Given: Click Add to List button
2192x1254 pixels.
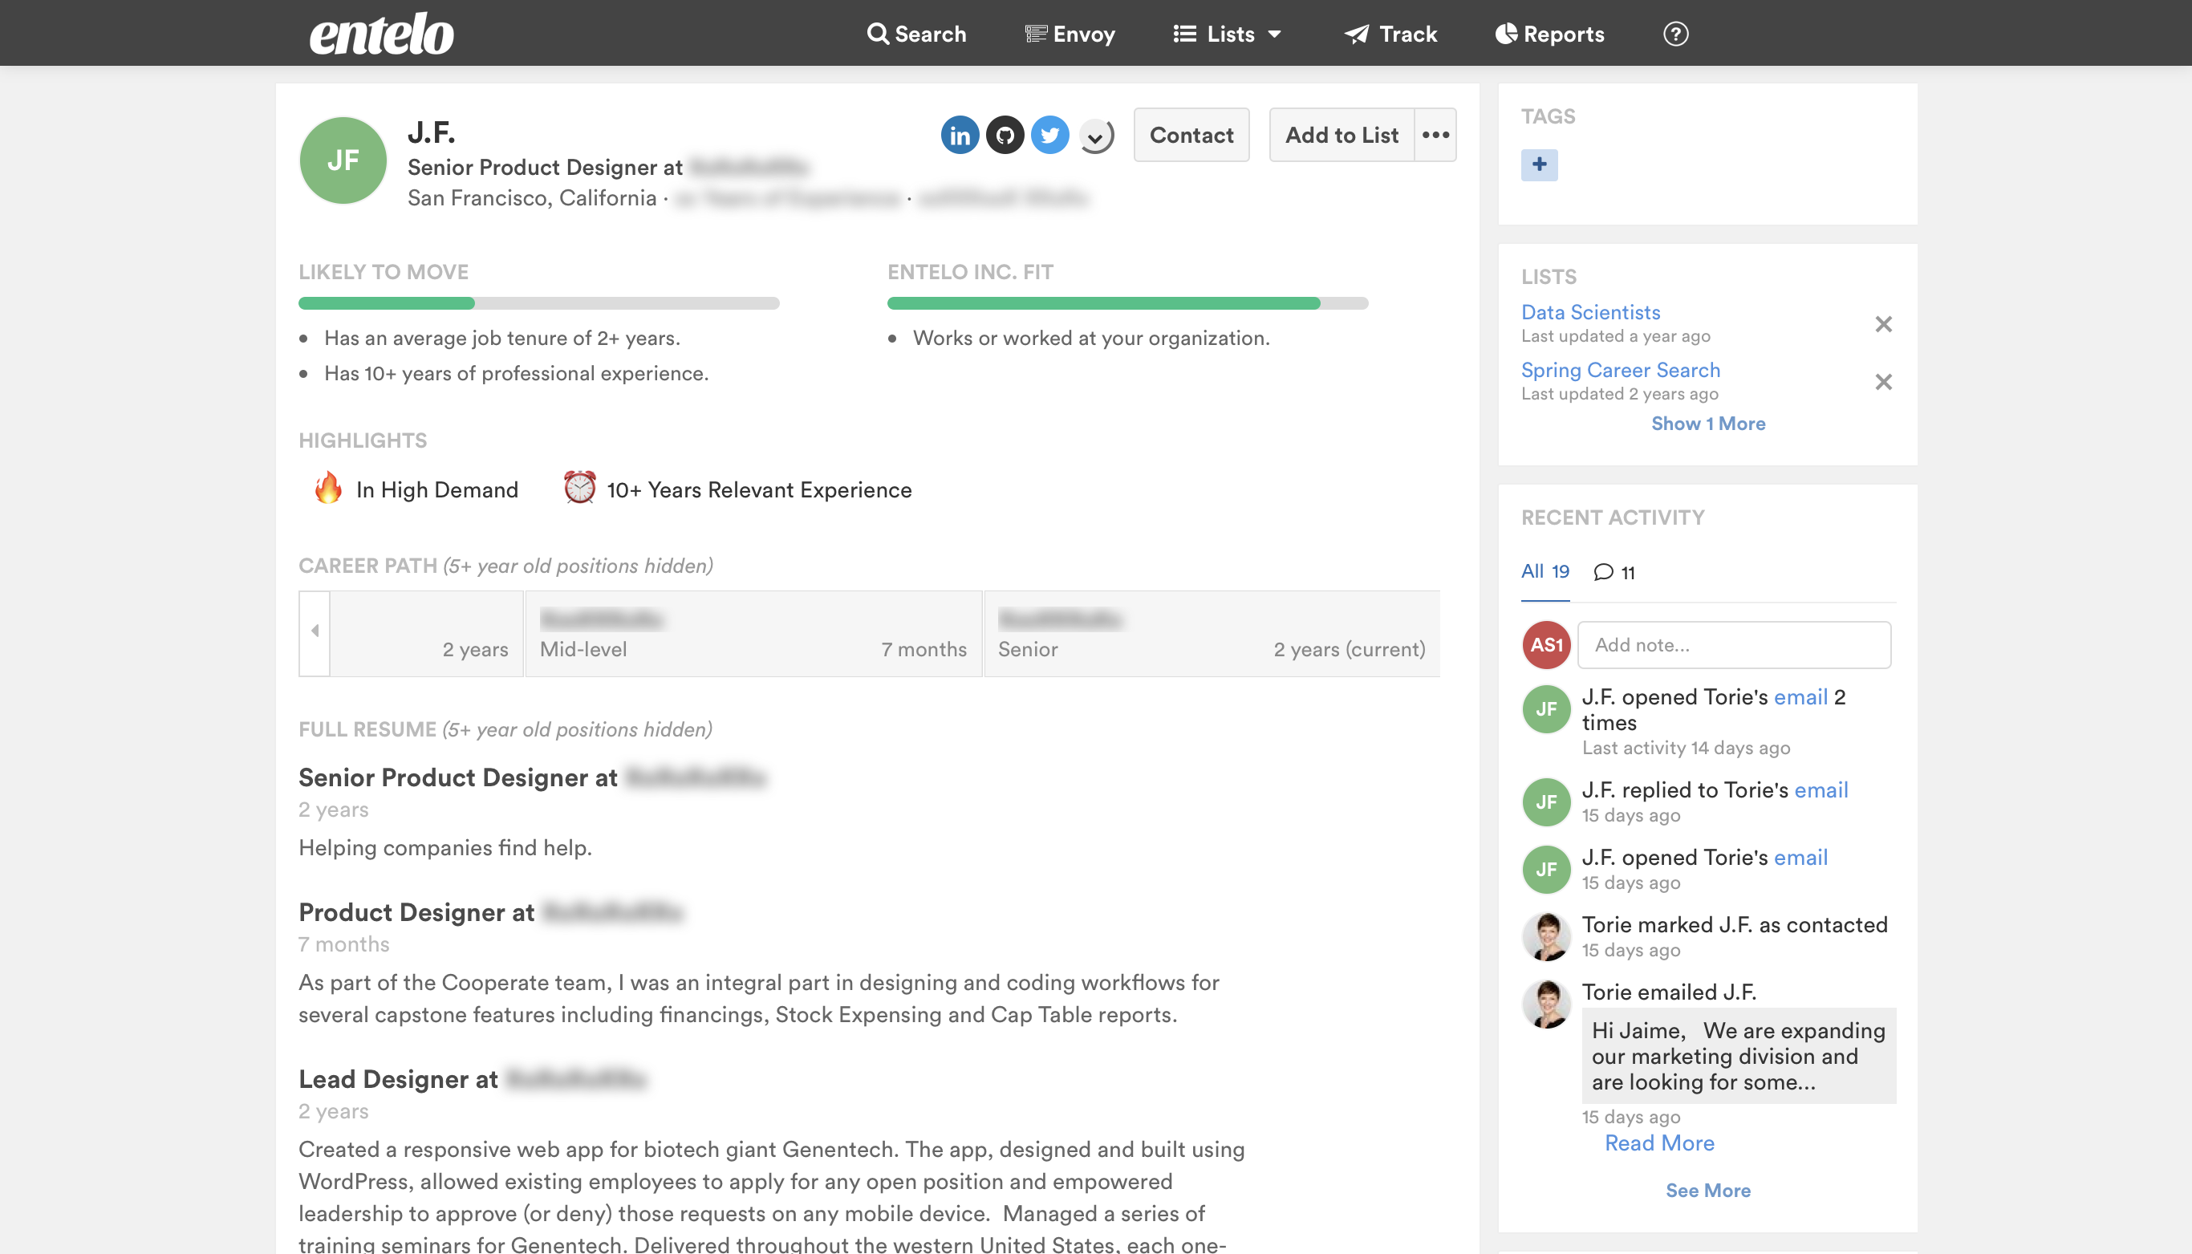Looking at the screenshot, I should click(1341, 136).
